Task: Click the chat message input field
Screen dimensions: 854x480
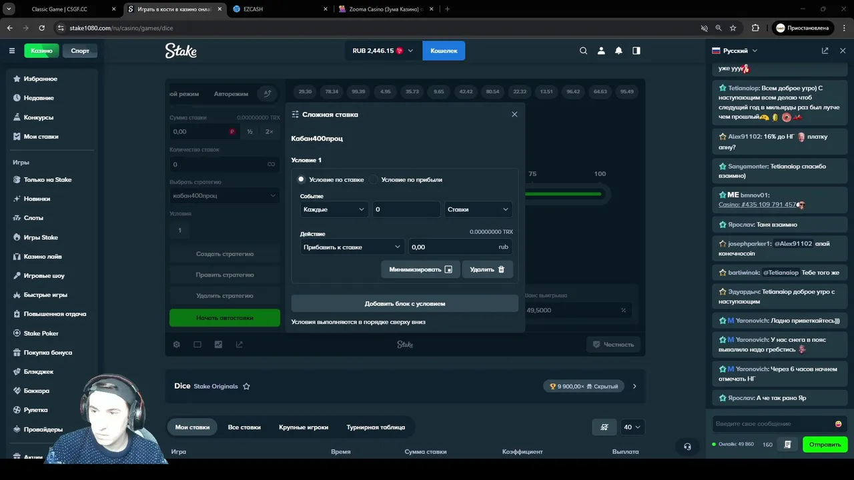Action: [773, 424]
